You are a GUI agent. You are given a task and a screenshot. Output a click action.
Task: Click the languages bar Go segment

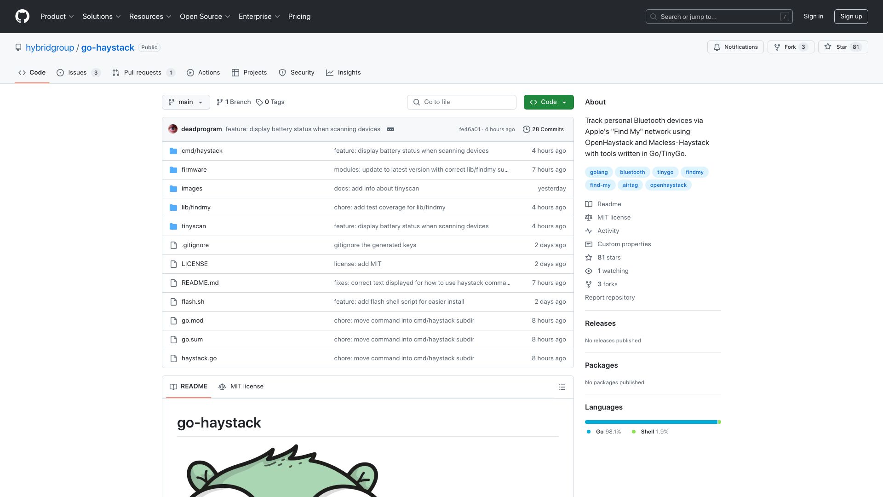coord(651,422)
